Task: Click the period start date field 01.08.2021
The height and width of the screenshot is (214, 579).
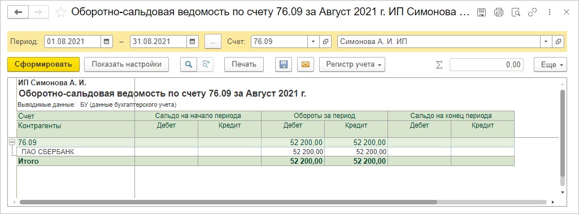Action: pyautogui.click(x=73, y=42)
